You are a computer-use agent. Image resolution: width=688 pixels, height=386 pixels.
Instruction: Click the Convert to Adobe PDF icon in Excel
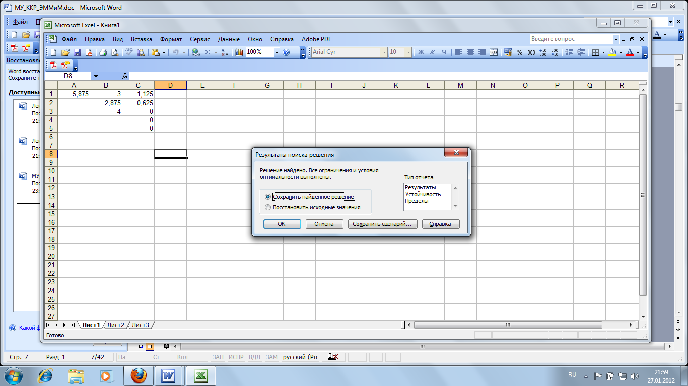click(x=53, y=66)
